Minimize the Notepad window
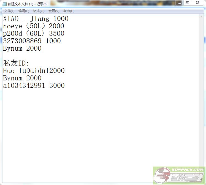The image size is (206, 185). tap(179, 3)
